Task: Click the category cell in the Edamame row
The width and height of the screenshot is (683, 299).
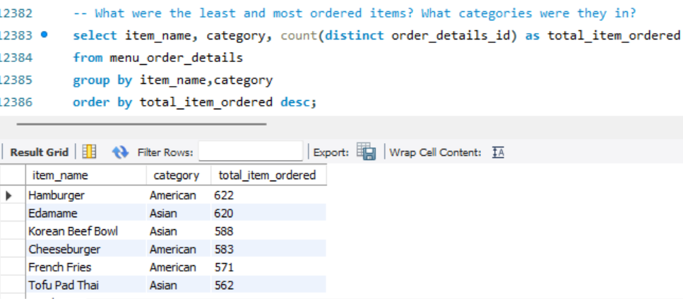Action: click(179, 213)
